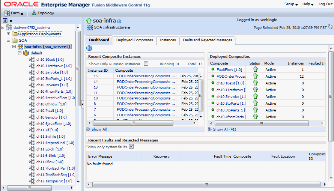Screen dimensions: 334x191
Task: Click the FODOrderProcessing status up arrow
Action: tap(256, 76)
